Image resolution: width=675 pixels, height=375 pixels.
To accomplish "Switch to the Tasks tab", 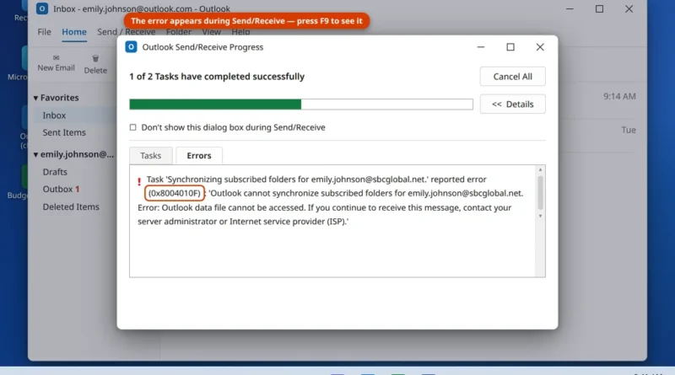I will (151, 156).
